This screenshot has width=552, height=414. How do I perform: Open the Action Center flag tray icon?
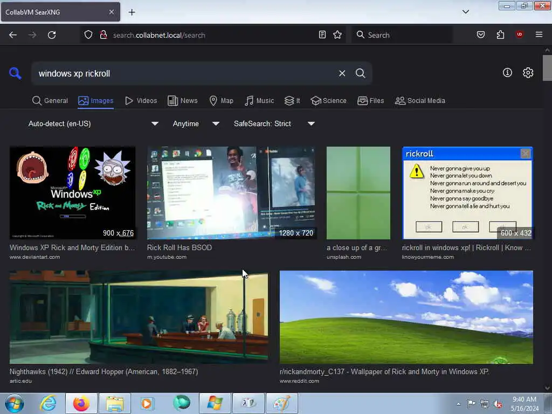tap(471, 404)
